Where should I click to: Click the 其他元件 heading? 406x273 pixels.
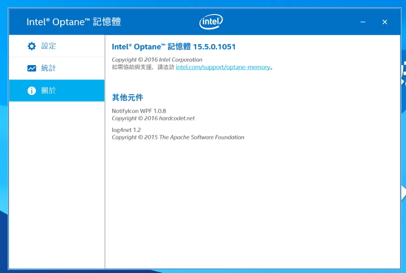click(128, 97)
